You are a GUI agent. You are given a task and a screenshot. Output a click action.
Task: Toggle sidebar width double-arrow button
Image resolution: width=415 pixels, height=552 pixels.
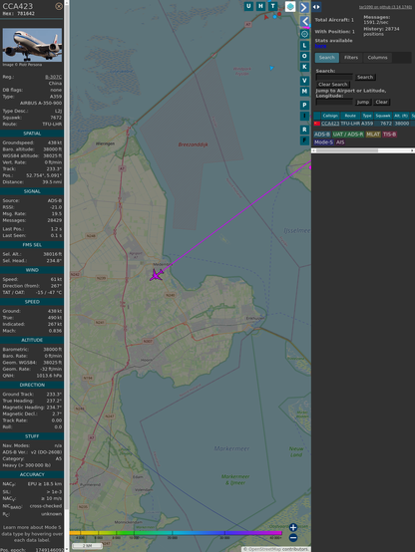pos(316,7)
